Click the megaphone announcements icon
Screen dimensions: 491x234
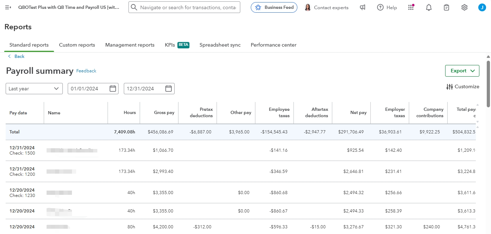[x=363, y=7]
